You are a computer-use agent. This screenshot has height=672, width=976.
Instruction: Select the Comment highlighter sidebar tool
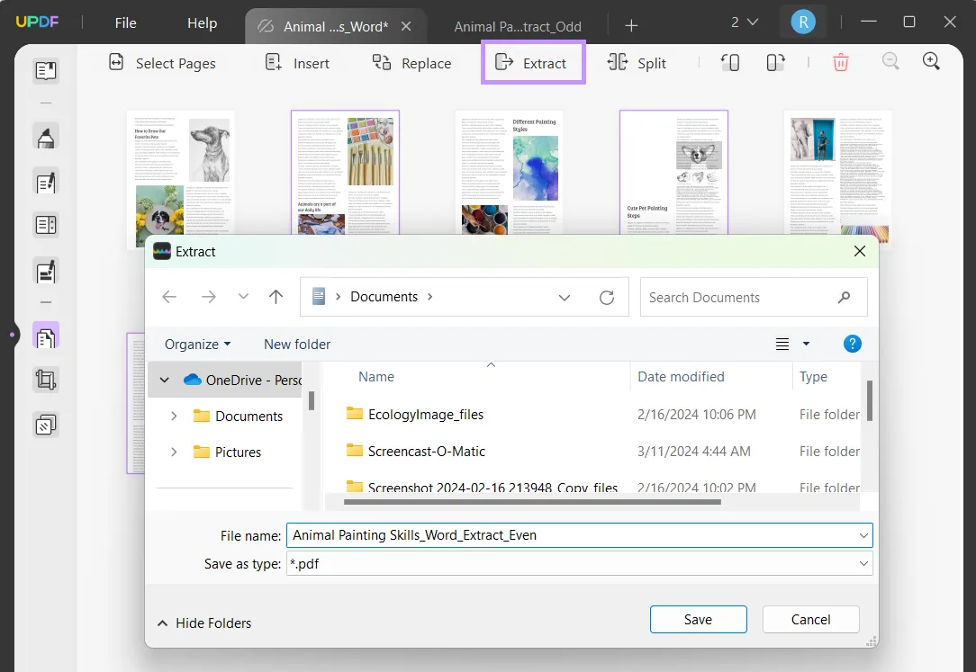point(45,137)
